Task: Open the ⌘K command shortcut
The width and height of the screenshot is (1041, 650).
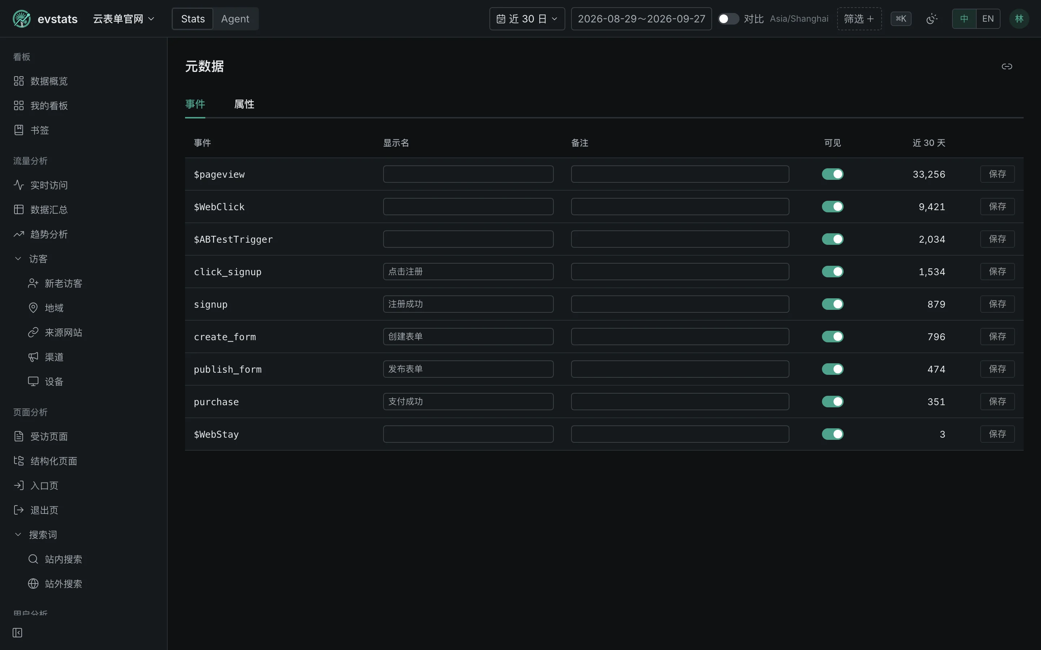Action: 901,19
